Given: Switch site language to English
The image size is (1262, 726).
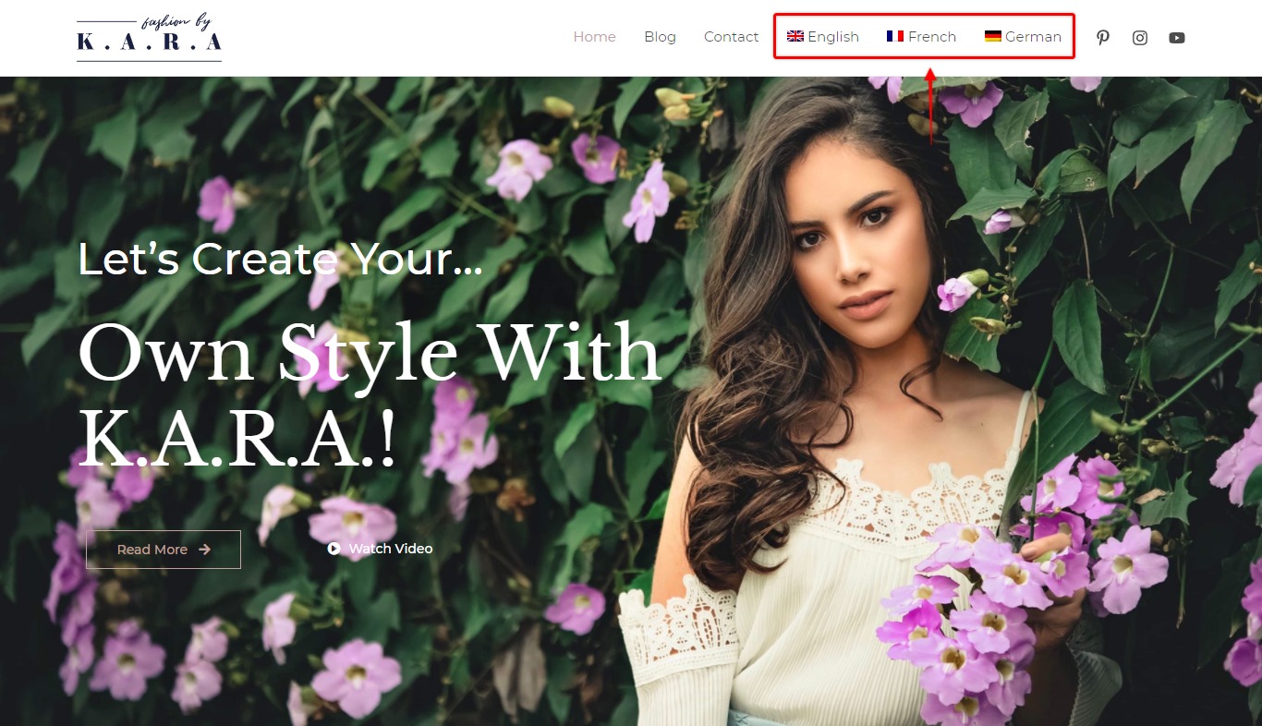Looking at the screenshot, I should [823, 37].
